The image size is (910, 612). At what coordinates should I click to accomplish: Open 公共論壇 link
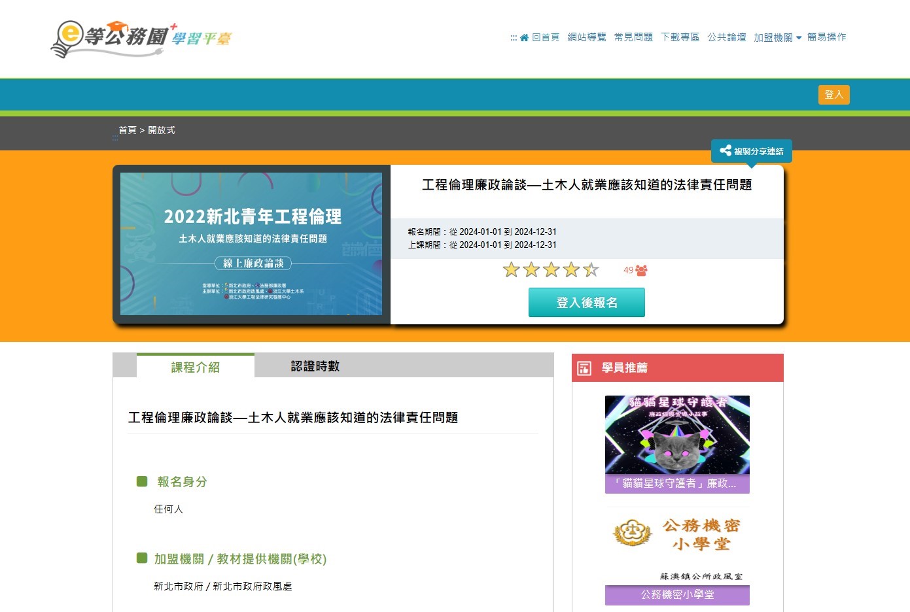726,37
